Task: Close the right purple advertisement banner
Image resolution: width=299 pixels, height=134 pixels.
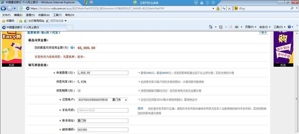Action: (284, 65)
